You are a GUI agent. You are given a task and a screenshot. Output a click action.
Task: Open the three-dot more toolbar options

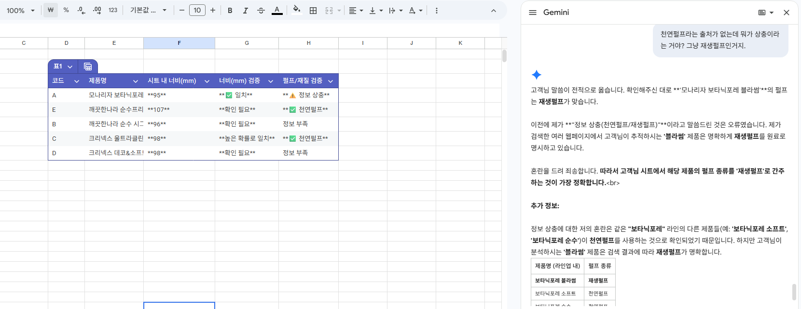coord(437,10)
